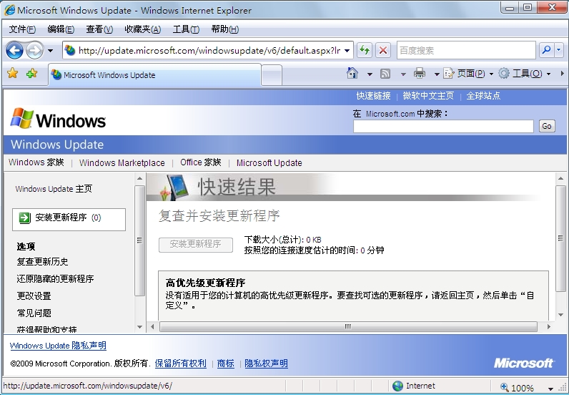The height and width of the screenshot is (395, 569).
Task: Go to Windows Update 主页 in the sidebar
Action: pos(54,189)
